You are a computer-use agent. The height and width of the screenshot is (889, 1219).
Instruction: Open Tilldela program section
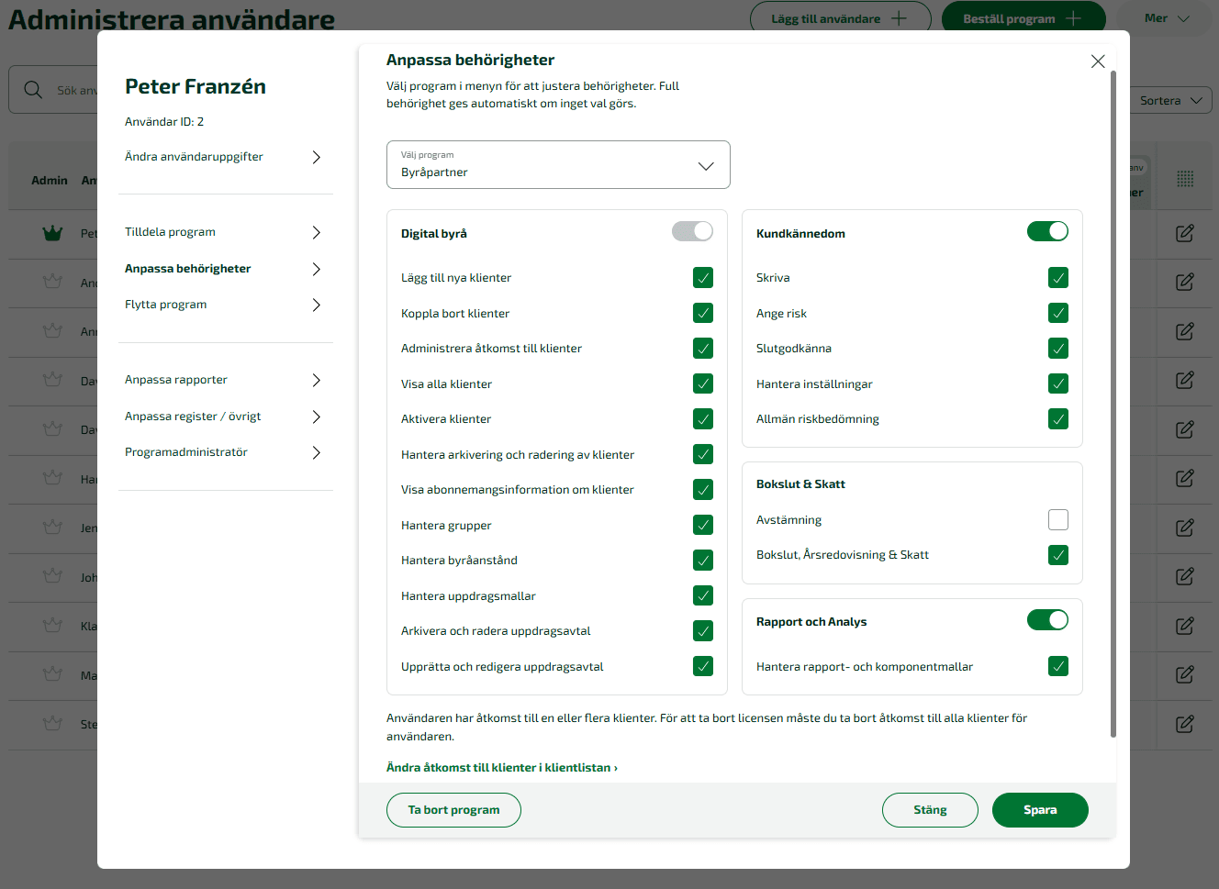[223, 232]
